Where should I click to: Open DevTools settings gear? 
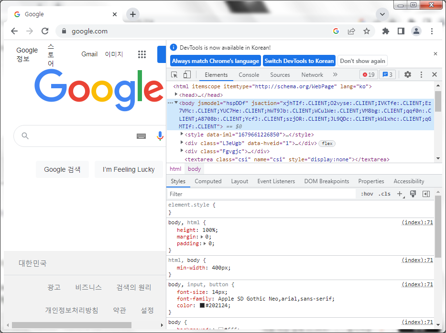coord(408,74)
